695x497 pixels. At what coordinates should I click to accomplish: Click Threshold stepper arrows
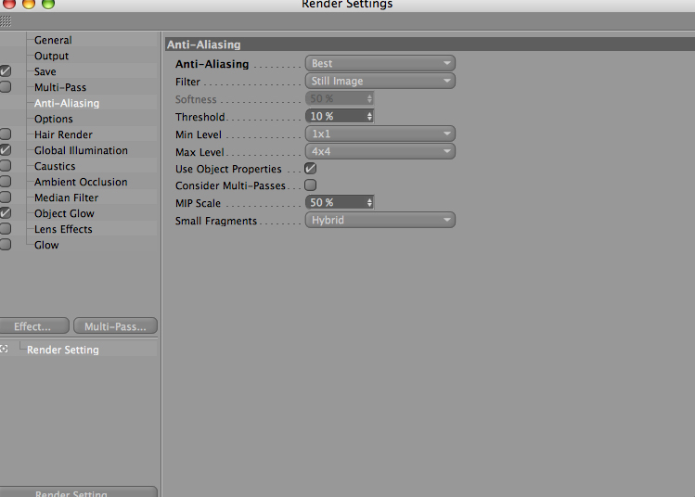369,117
